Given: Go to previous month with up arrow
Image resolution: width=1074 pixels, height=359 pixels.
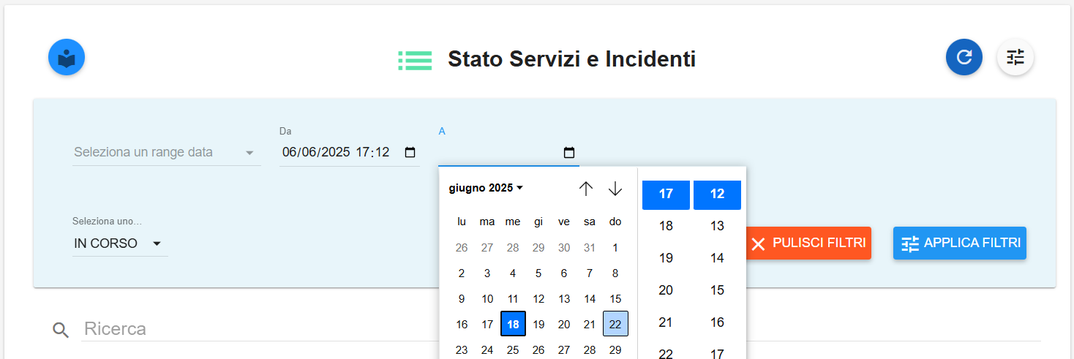Looking at the screenshot, I should 586,189.
